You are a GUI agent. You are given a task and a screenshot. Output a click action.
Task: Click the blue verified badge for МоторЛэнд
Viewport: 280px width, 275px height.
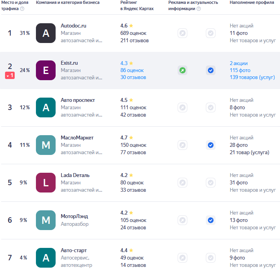click(210, 220)
